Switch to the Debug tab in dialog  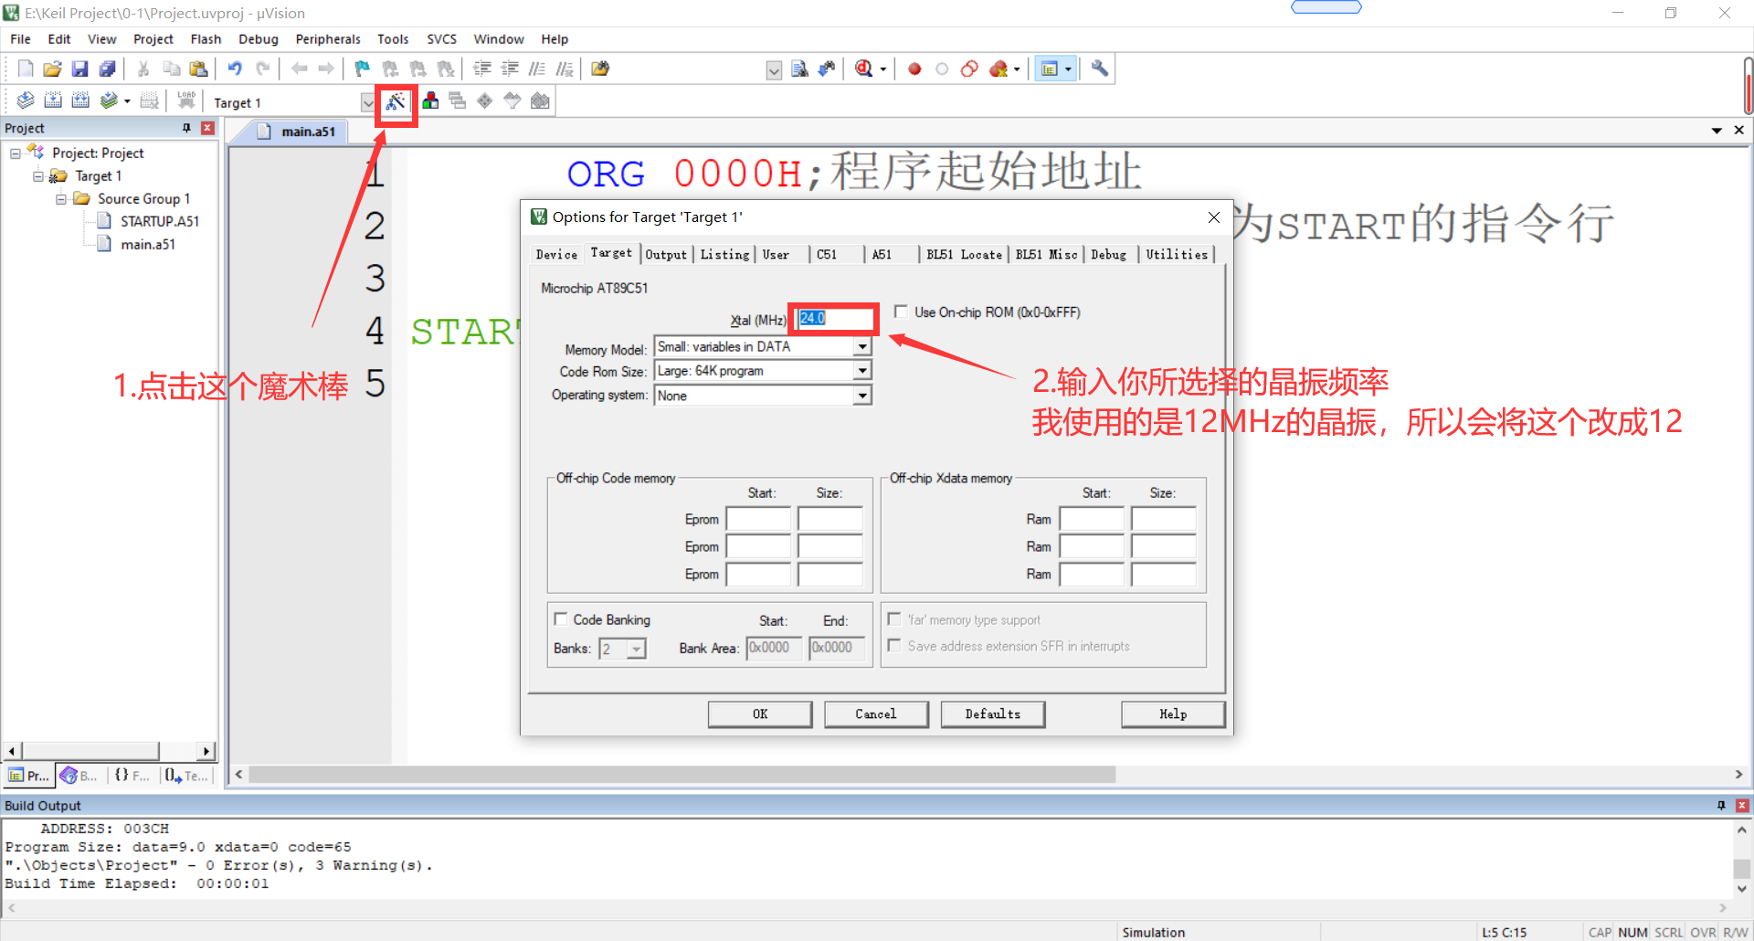1108,255
